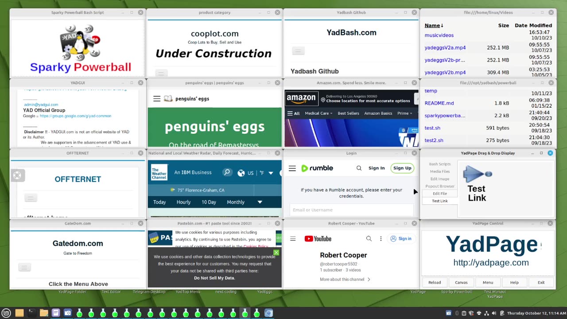Image resolution: width=567 pixels, height=319 pixels.
Task: Click the YouTube search icon
Action: [369, 239]
